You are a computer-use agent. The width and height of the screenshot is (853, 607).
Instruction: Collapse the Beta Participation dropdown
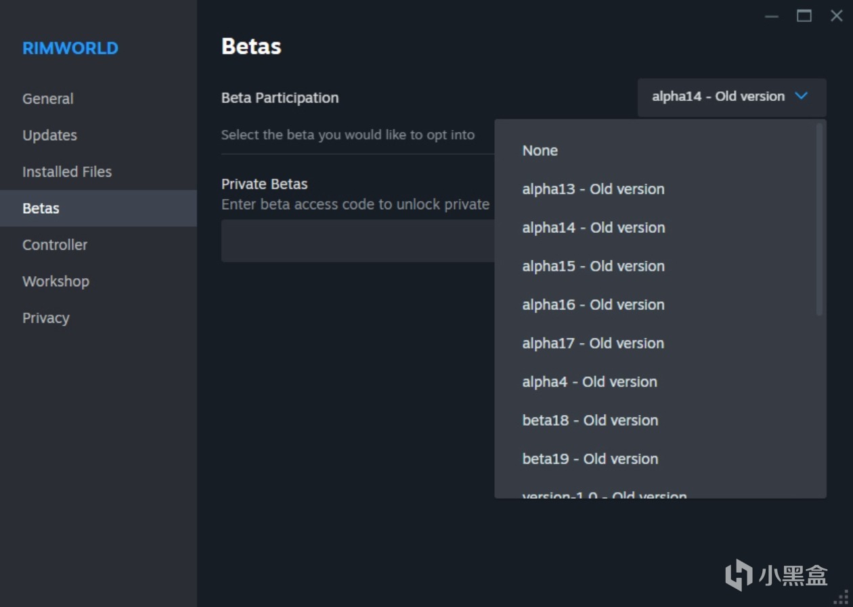[732, 97]
